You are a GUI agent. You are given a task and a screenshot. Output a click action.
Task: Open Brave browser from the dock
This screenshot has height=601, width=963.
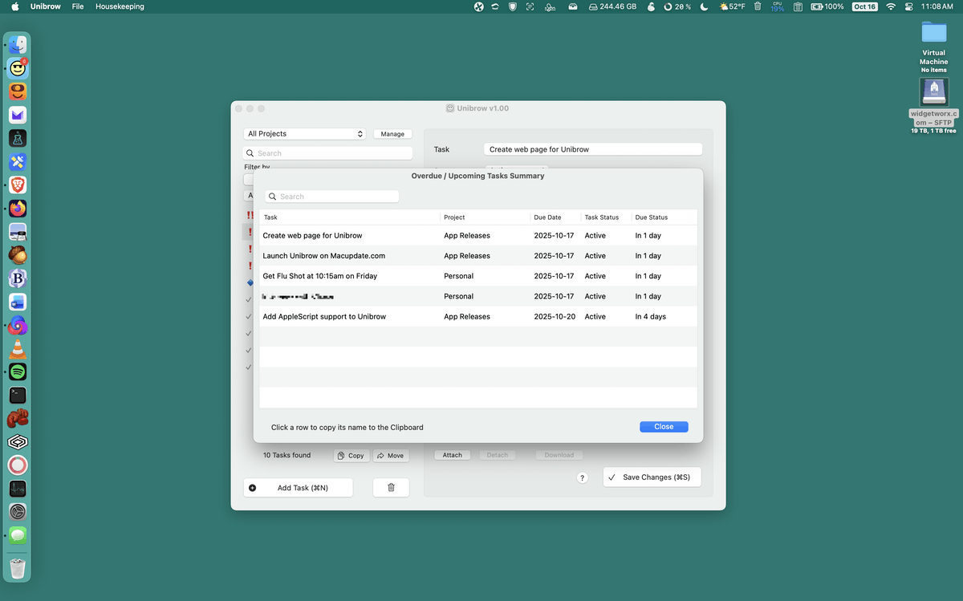pyautogui.click(x=18, y=185)
